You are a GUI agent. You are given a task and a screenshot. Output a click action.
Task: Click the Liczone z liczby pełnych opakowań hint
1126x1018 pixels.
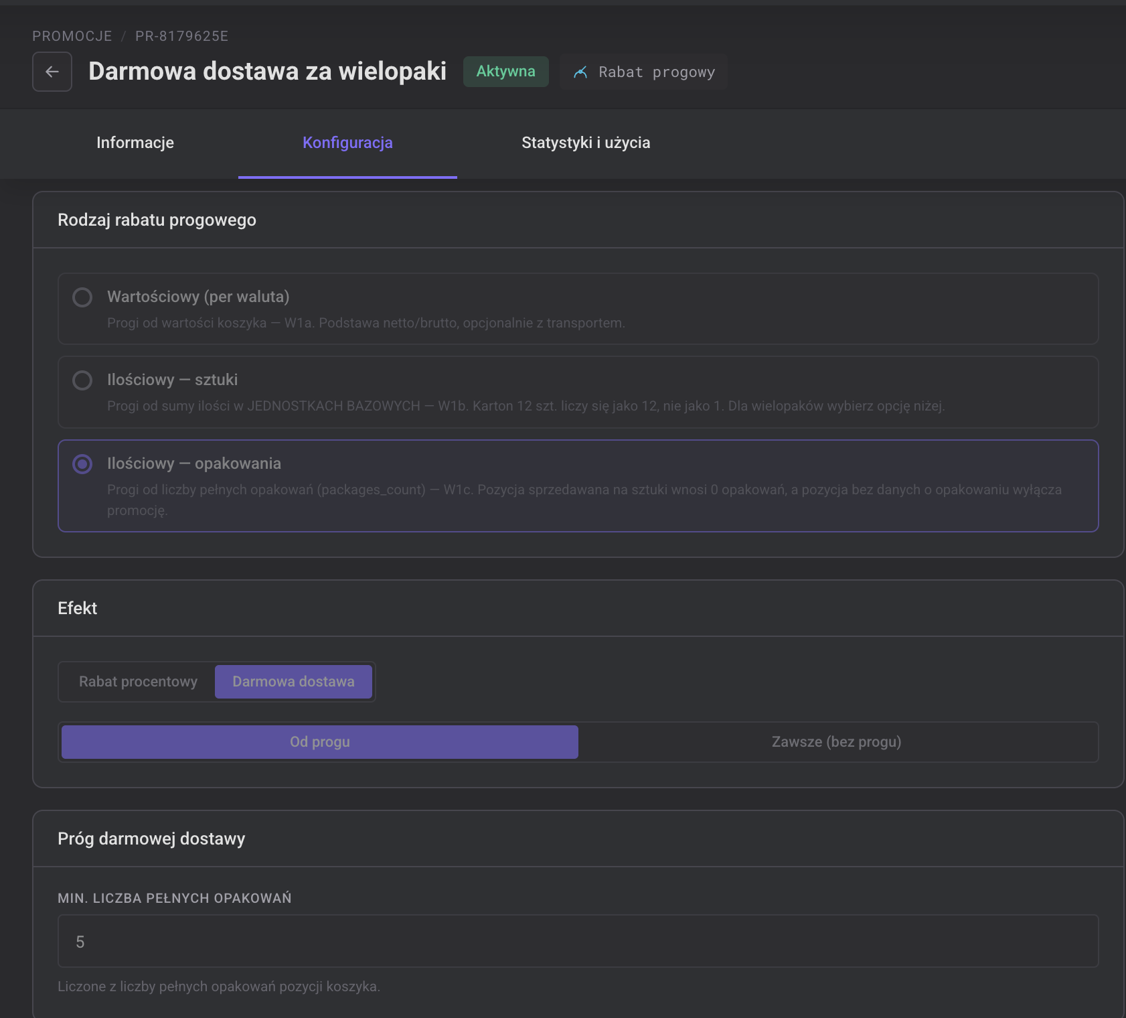click(219, 987)
